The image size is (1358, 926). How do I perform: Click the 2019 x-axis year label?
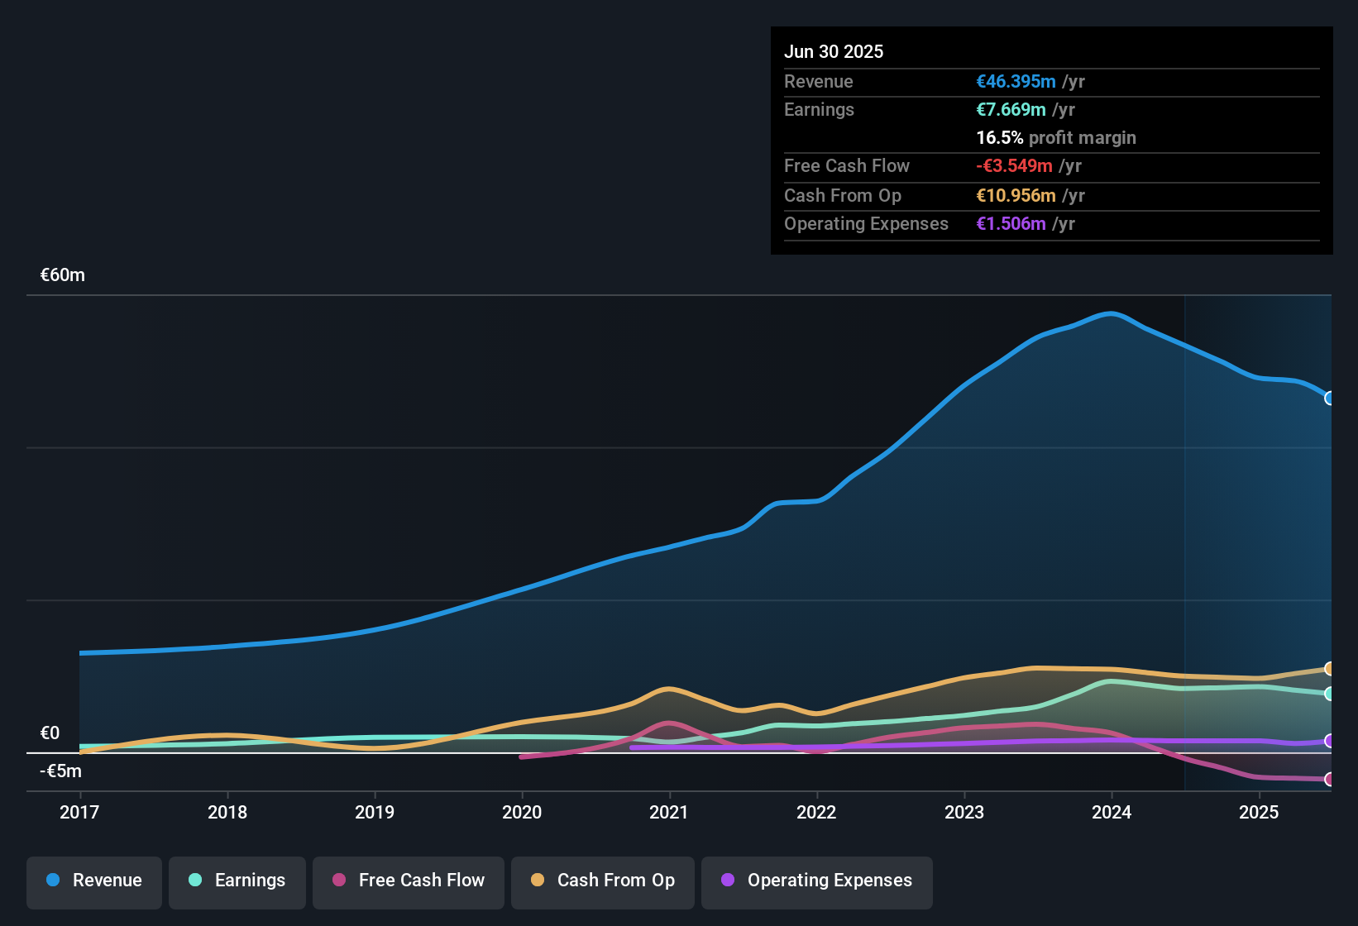375,812
